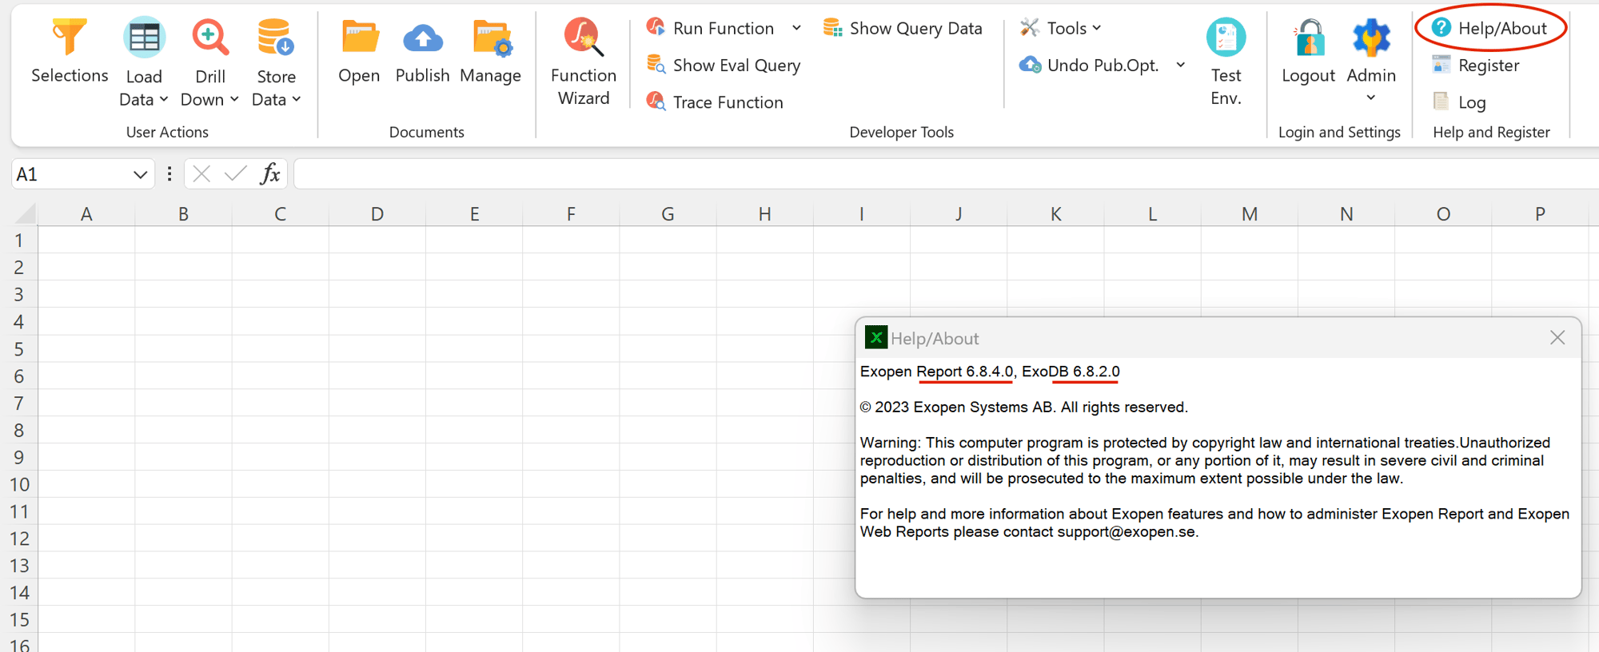Select row 15 header
Screen dimensions: 1599x652
tap(19, 620)
